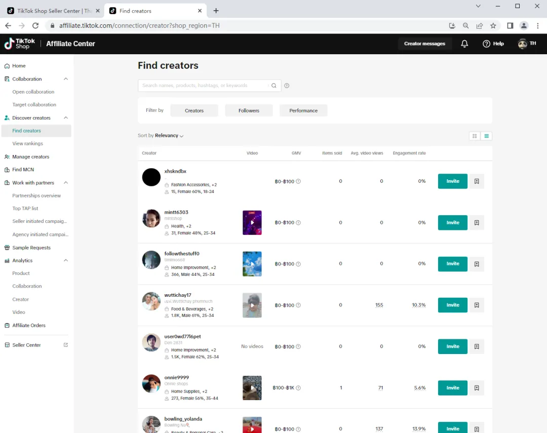Open a new browser tab
This screenshot has height=433, width=547.
pyautogui.click(x=216, y=11)
